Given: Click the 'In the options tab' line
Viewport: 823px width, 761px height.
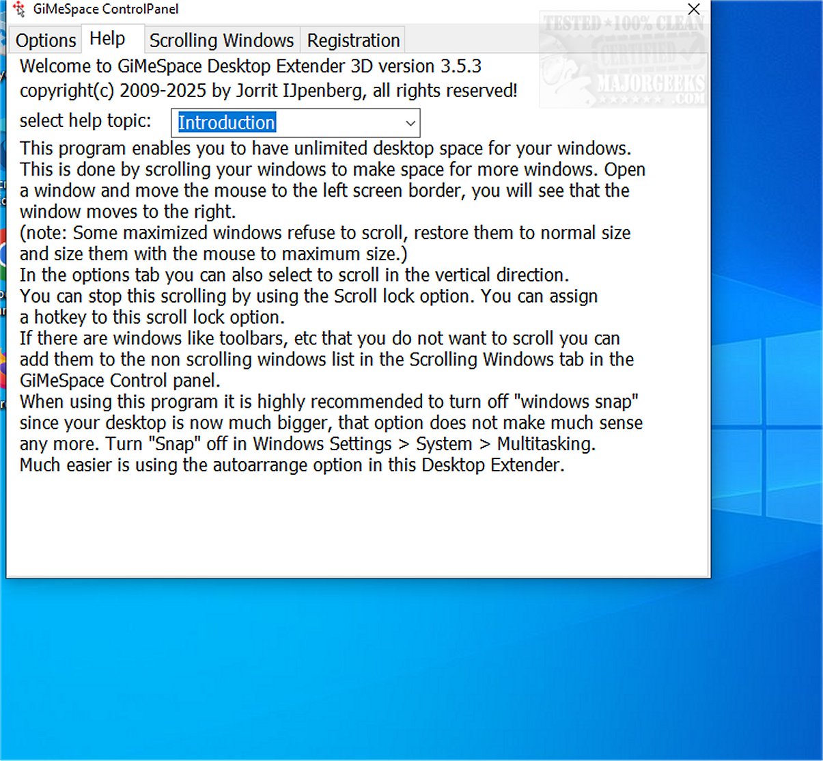Looking at the screenshot, I should point(294,275).
